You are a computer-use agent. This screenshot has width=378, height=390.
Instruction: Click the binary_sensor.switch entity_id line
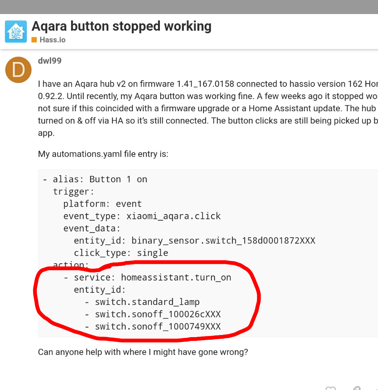194,241
